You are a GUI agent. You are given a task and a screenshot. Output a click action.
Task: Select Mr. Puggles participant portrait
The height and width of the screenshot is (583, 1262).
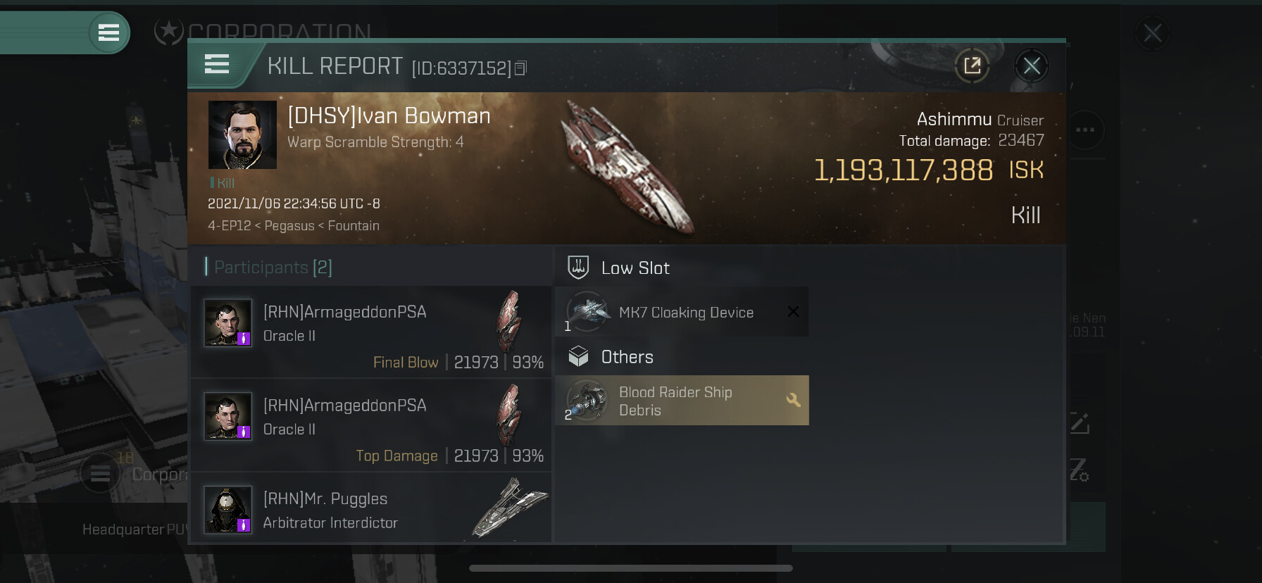[x=227, y=509]
